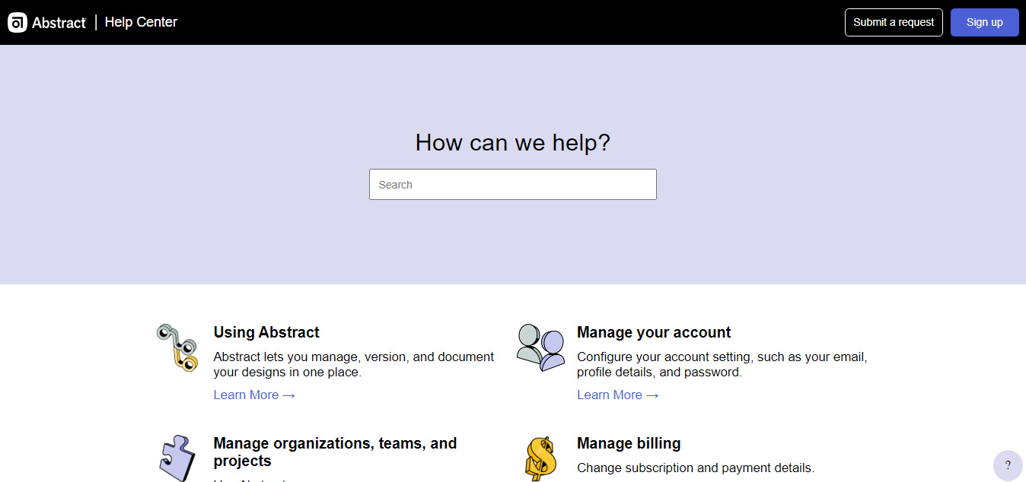The width and height of the screenshot is (1026, 482).
Task: Click the branch icon for Using Abstract
Action: coord(177,347)
